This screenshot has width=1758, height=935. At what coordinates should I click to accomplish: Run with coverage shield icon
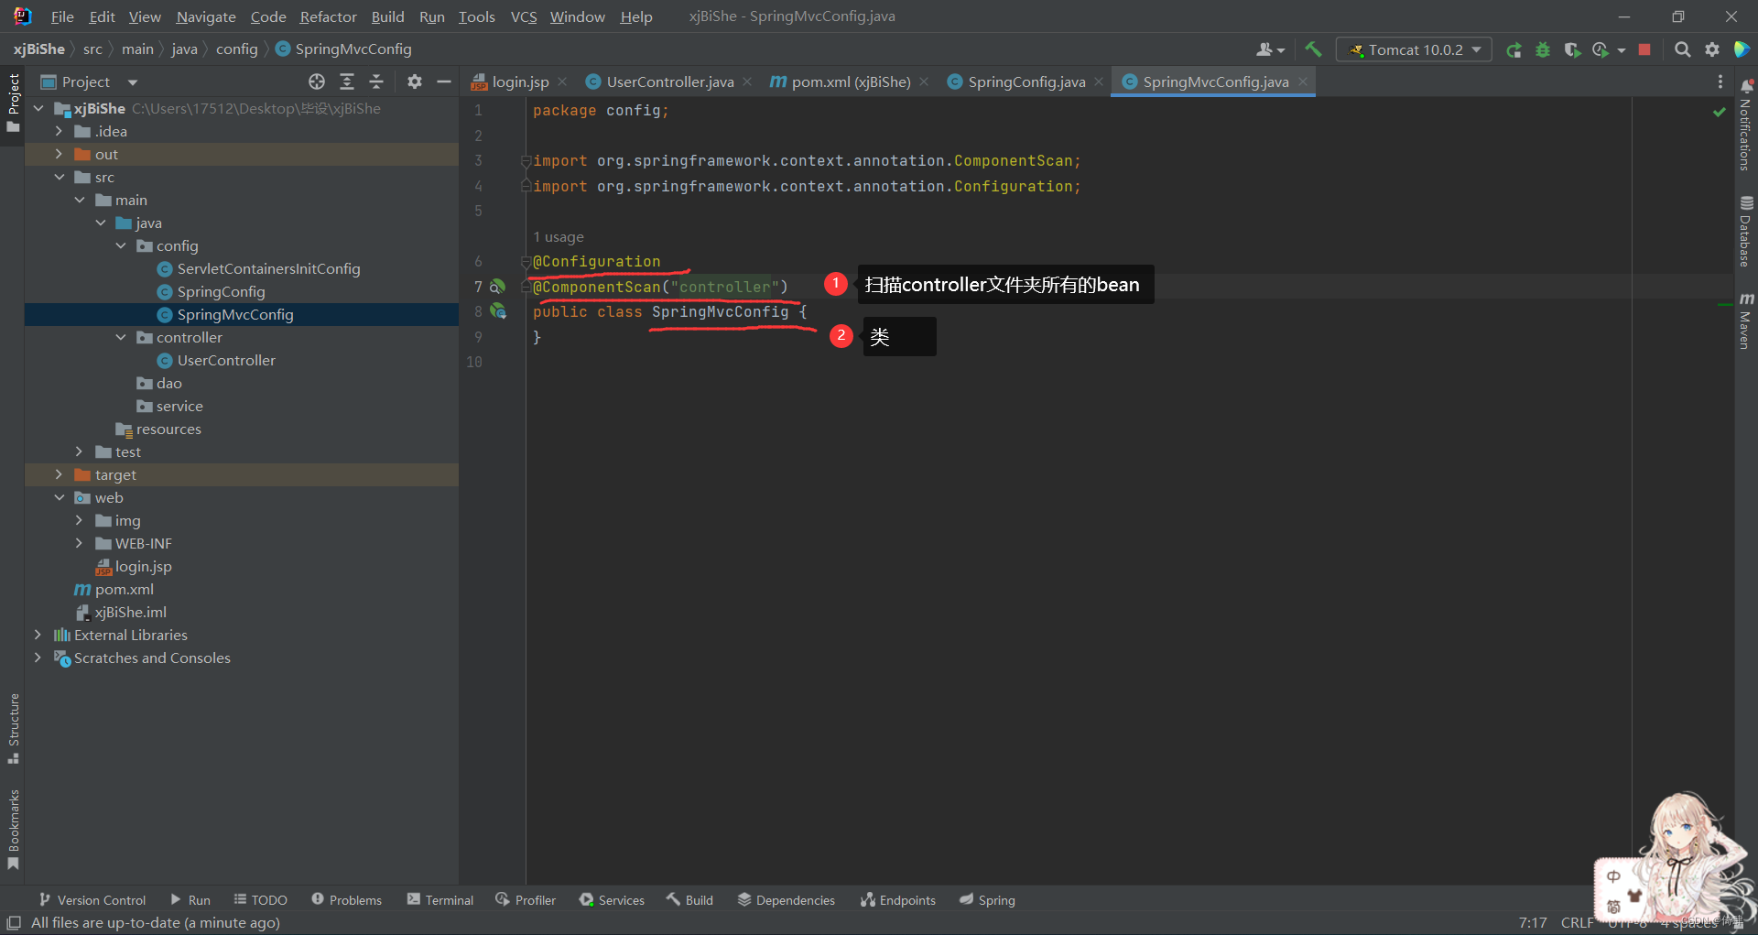[x=1572, y=50]
